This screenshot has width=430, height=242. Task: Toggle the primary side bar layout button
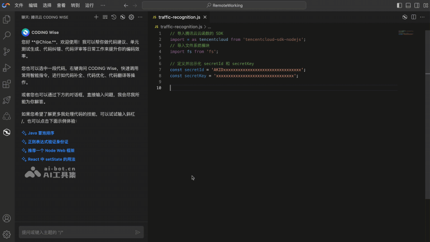coord(399,5)
